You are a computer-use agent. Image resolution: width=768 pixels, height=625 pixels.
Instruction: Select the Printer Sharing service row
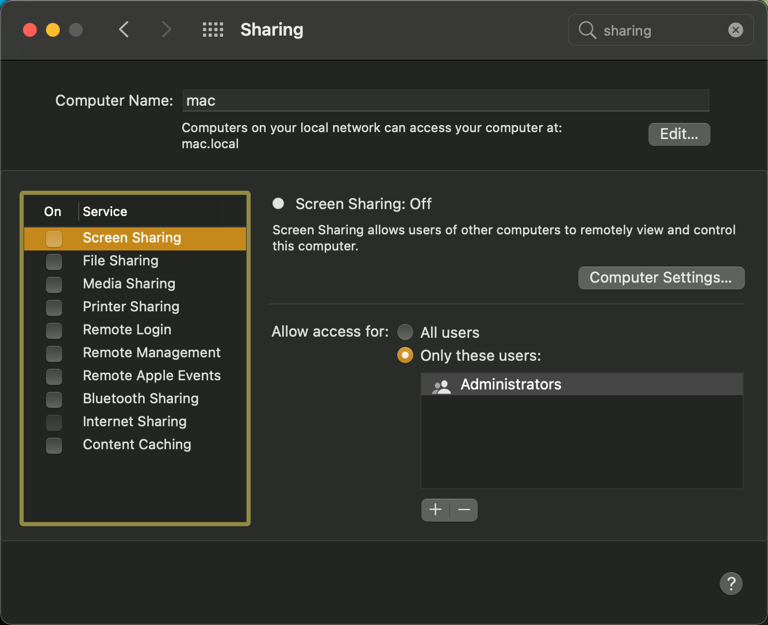135,307
